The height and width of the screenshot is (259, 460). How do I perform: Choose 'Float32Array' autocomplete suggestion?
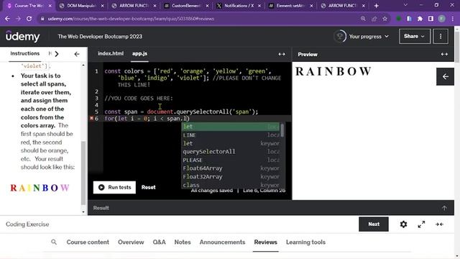pyautogui.click(x=231, y=177)
